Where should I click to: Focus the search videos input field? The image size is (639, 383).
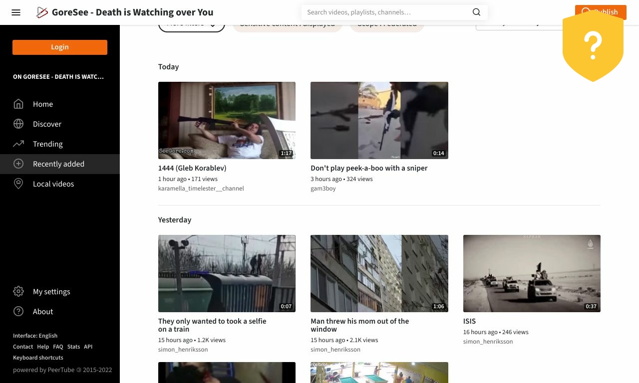pyautogui.click(x=387, y=12)
